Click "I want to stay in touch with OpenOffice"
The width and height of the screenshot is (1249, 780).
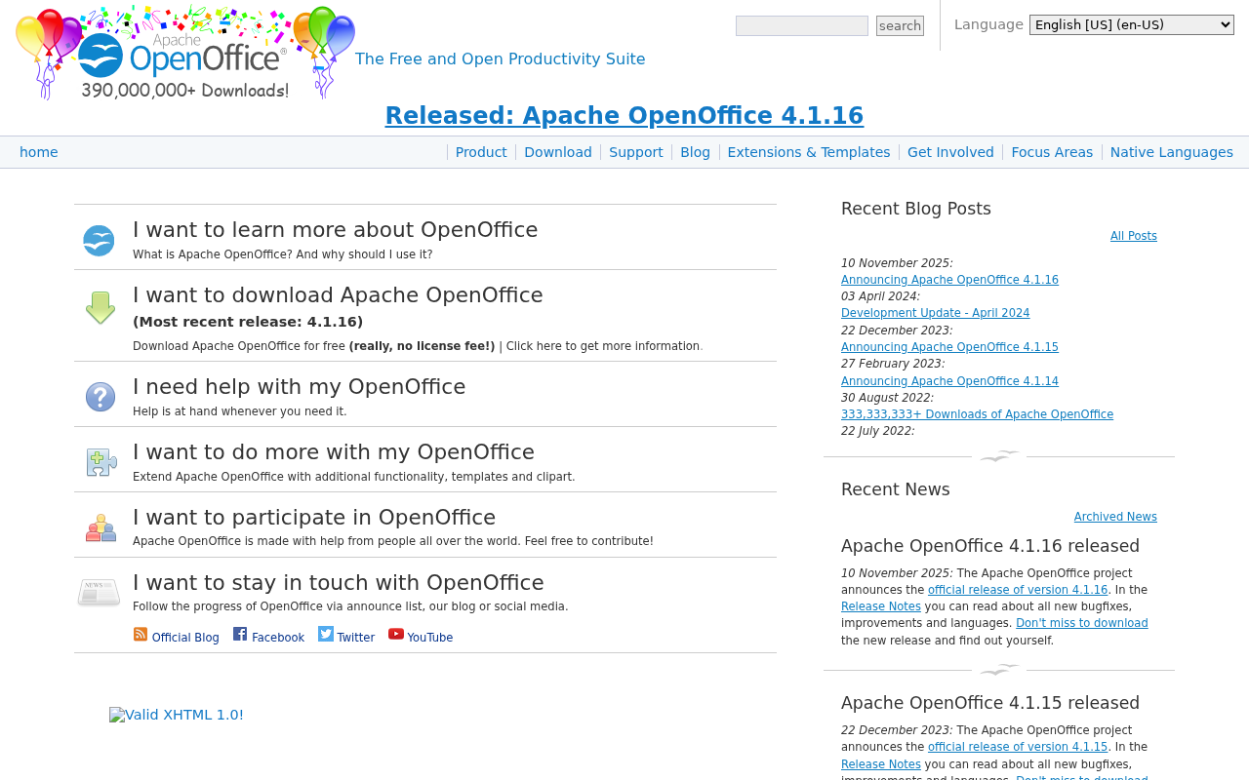339,583
